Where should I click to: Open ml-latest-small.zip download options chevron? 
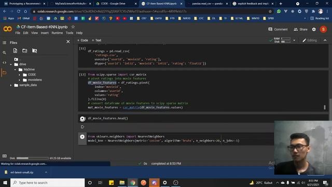tap(46, 172)
